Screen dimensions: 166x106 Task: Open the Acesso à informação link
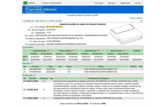pyautogui.click(x=52, y=3)
